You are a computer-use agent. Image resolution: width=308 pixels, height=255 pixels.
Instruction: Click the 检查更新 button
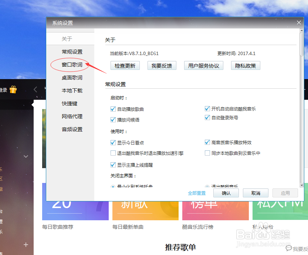coord(125,65)
